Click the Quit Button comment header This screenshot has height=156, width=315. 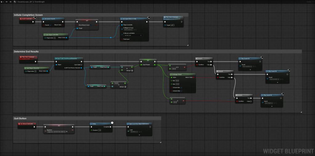click(x=20, y=118)
